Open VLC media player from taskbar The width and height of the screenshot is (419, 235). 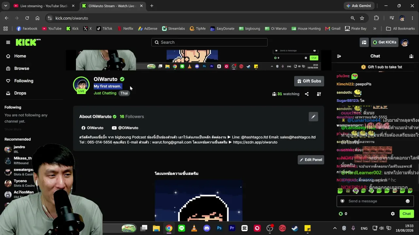[x=194, y=228]
